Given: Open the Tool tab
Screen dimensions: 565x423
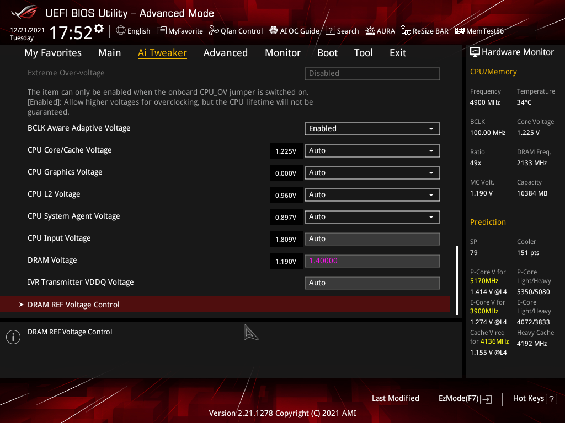Looking at the screenshot, I should [x=363, y=53].
